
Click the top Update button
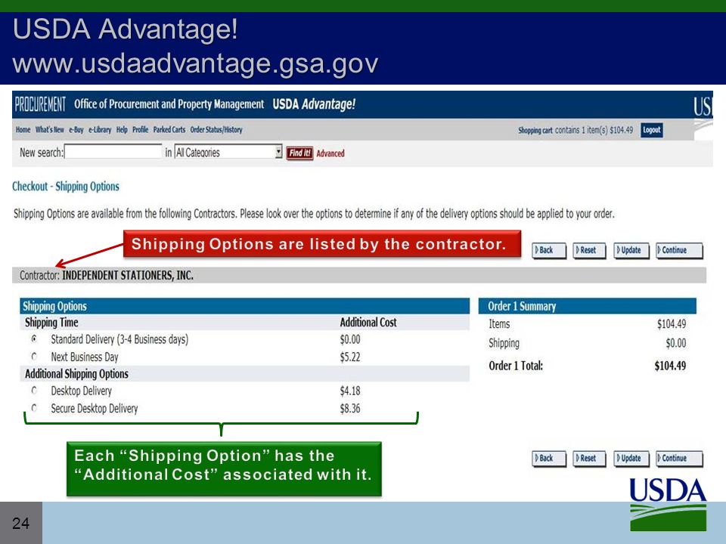631,250
